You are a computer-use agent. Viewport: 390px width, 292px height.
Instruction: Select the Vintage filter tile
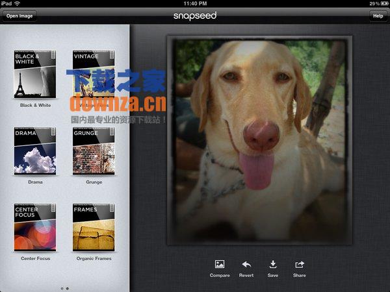coord(94,74)
